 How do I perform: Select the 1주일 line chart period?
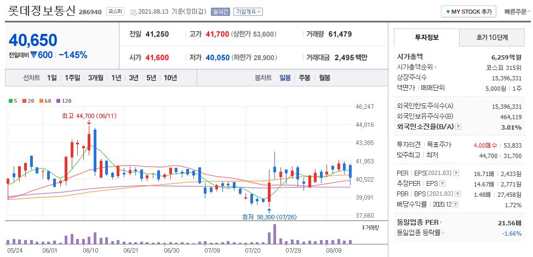72,78
